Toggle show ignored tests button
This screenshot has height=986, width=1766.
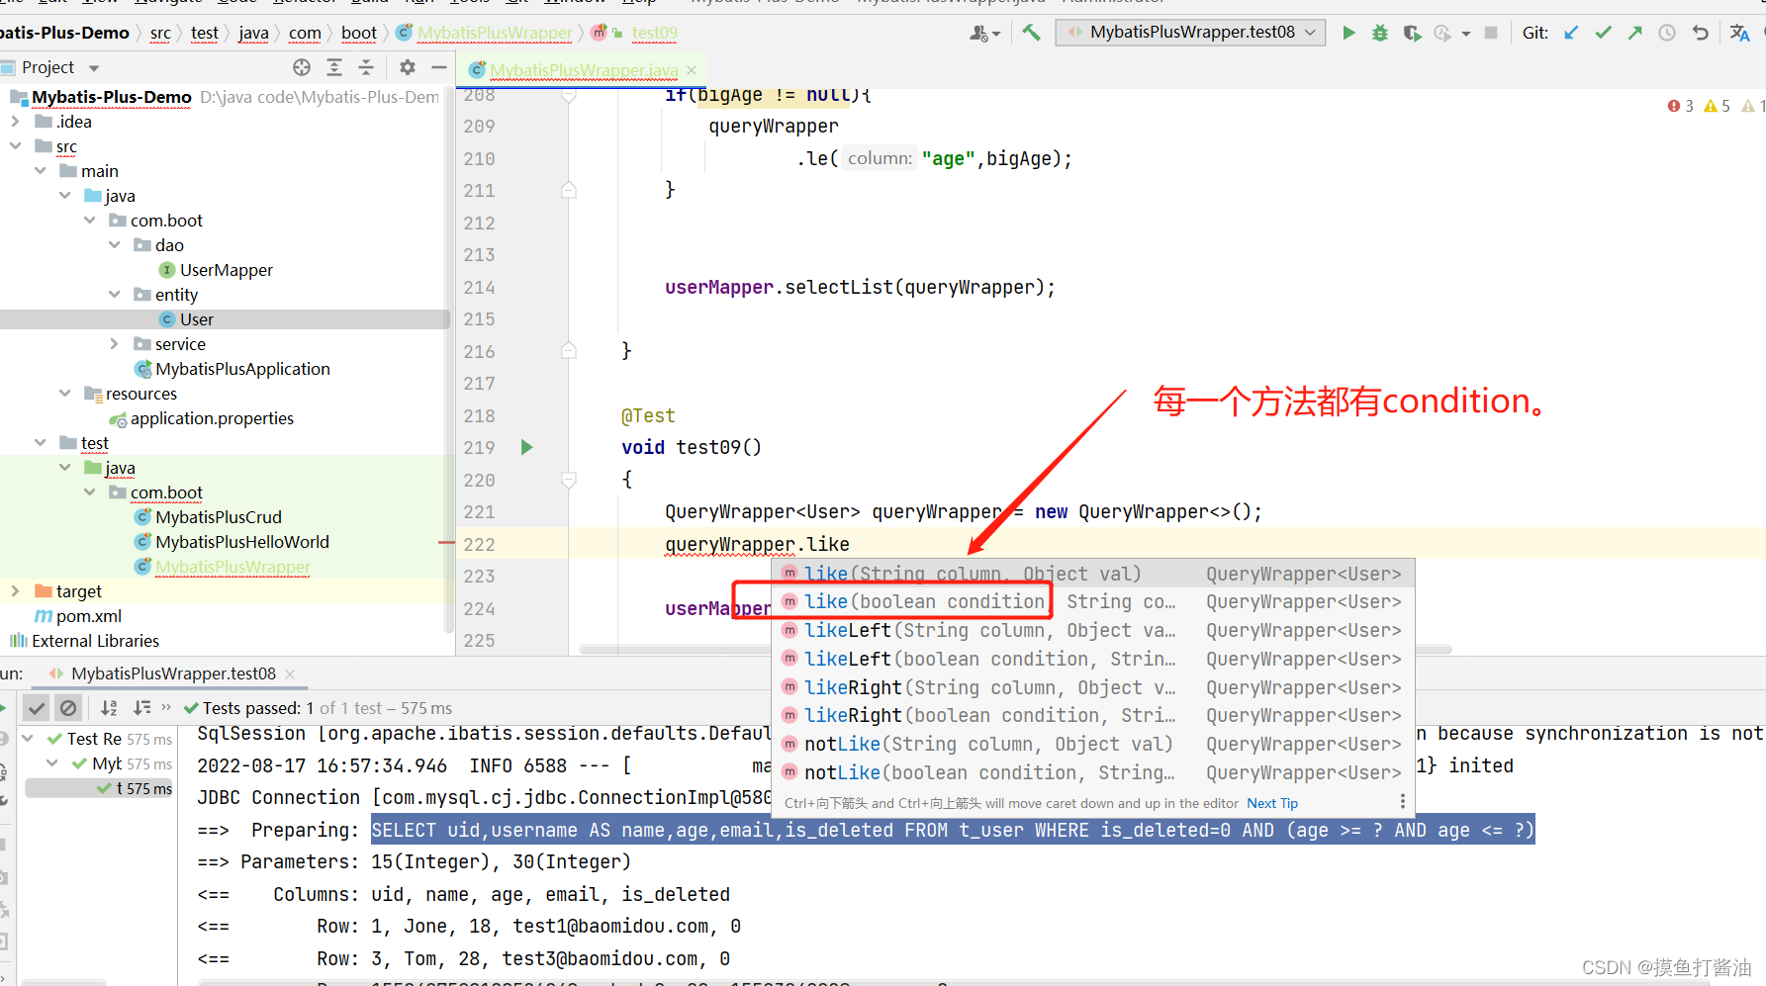click(68, 708)
